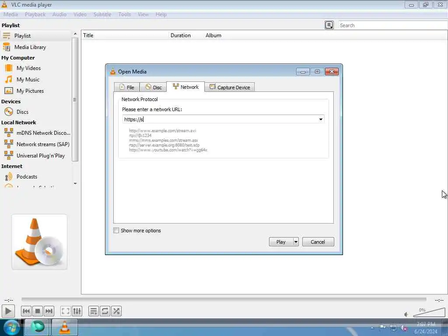
Task: Show hidden tray icons arrow
Action: coord(372,328)
